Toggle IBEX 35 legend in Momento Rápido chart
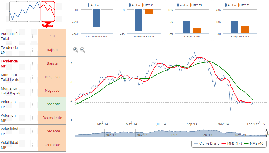This screenshot has width=269, height=153. coord(148,5)
